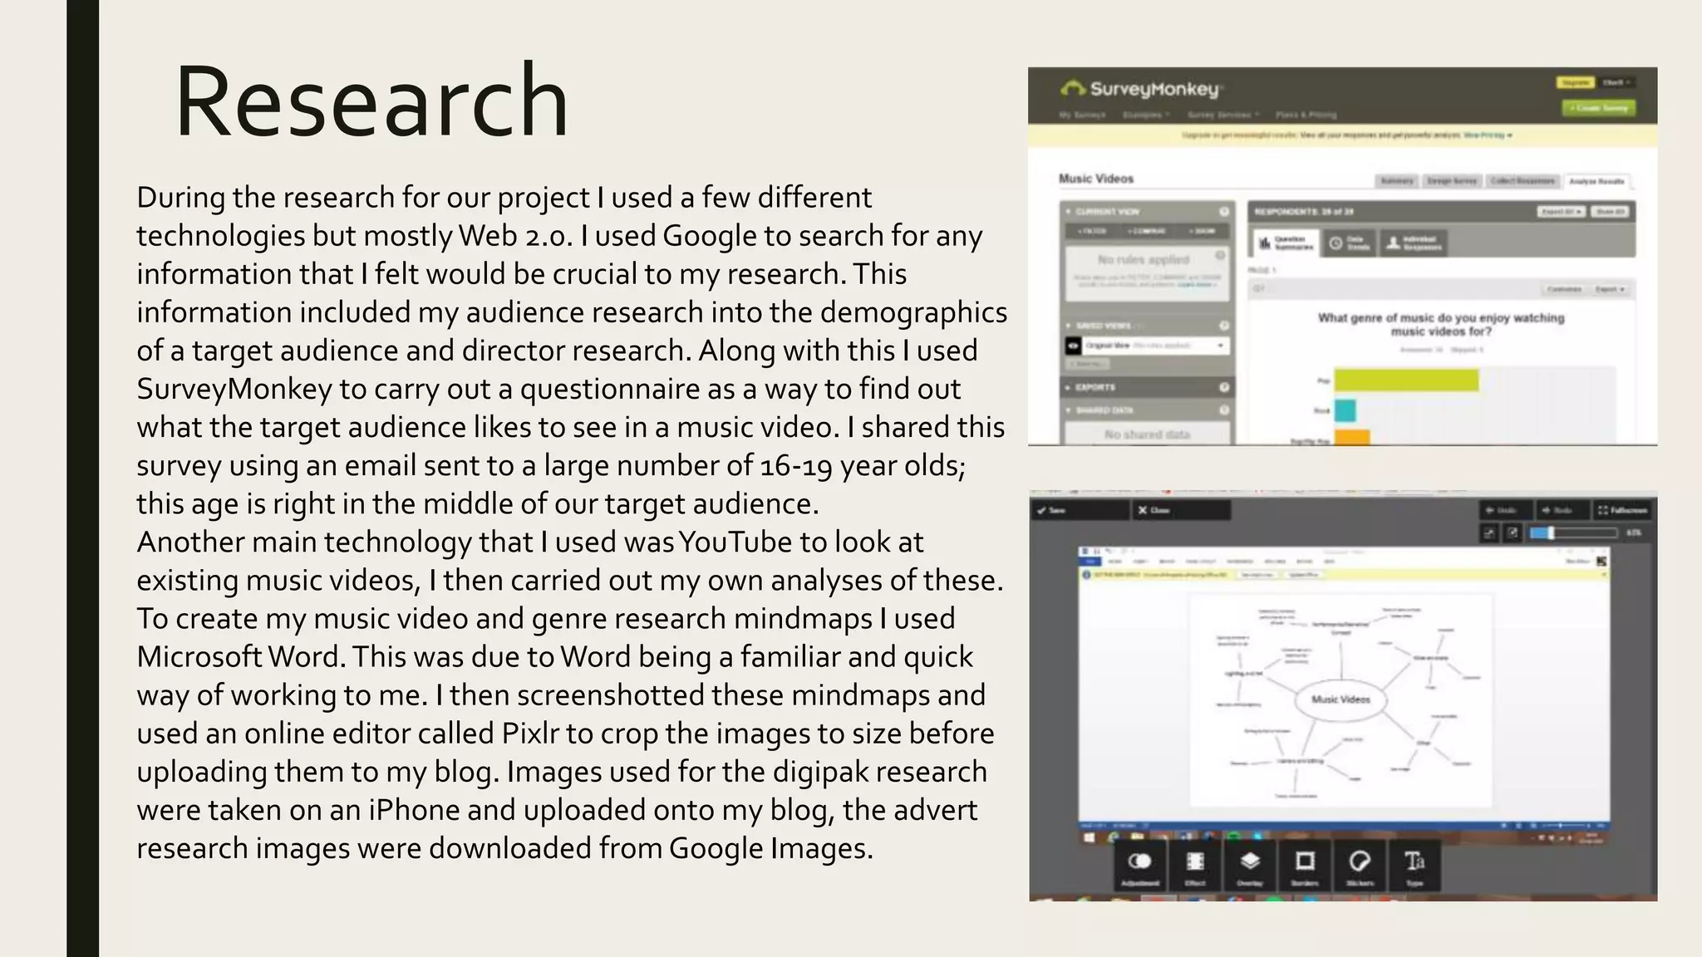Screen dimensions: 1702x957
Task: Open the Overlay tool in Pixlr
Action: 1250,866
